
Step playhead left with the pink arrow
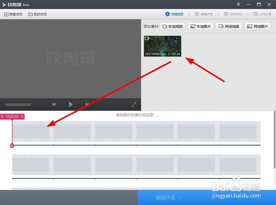click(2, 116)
